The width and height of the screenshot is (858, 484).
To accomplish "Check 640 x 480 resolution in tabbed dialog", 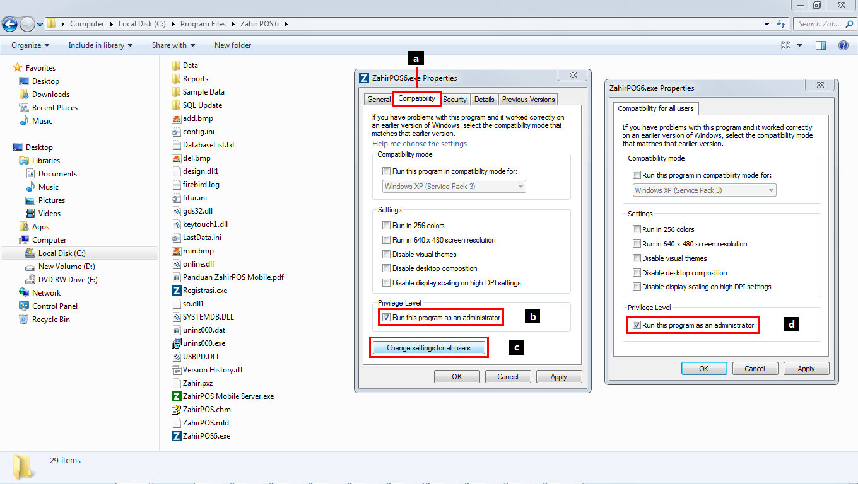I will pos(387,240).
